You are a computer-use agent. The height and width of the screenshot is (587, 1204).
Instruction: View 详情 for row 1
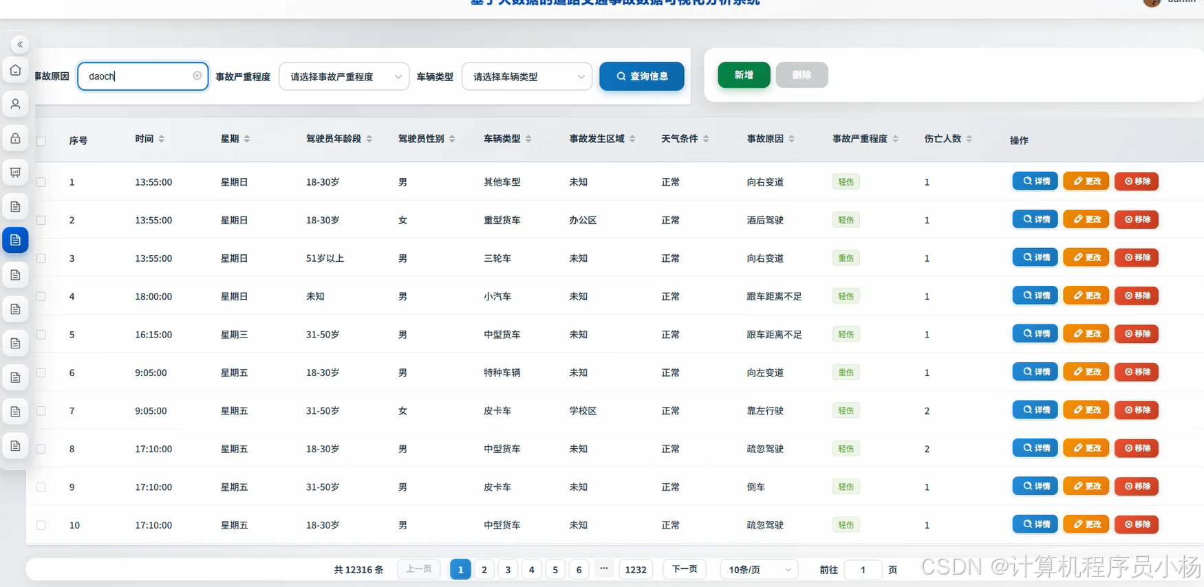pos(1035,181)
